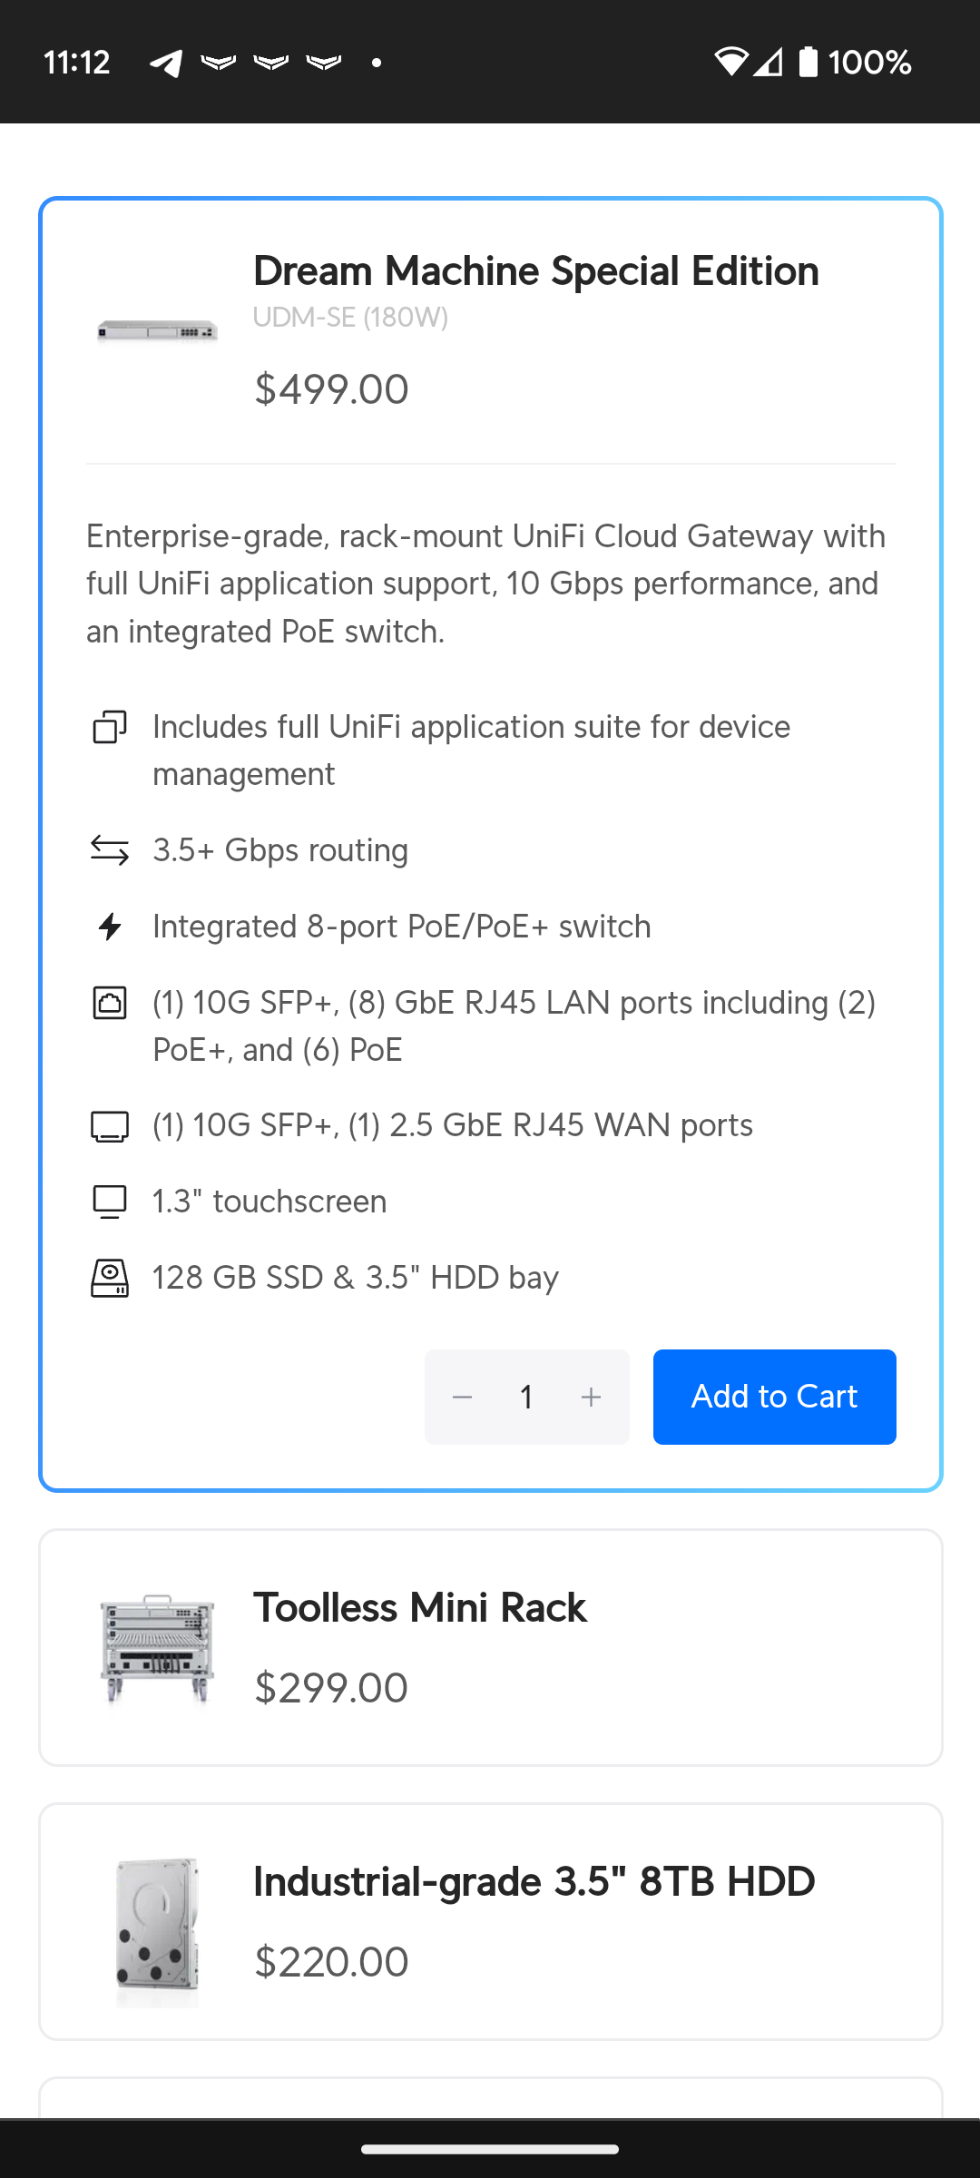Expand the Toolless Mini Rack card

tap(491, 1648)
